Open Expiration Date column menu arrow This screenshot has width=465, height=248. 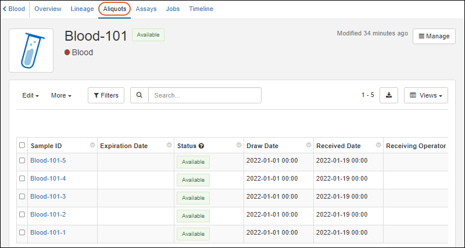(169, 145)
